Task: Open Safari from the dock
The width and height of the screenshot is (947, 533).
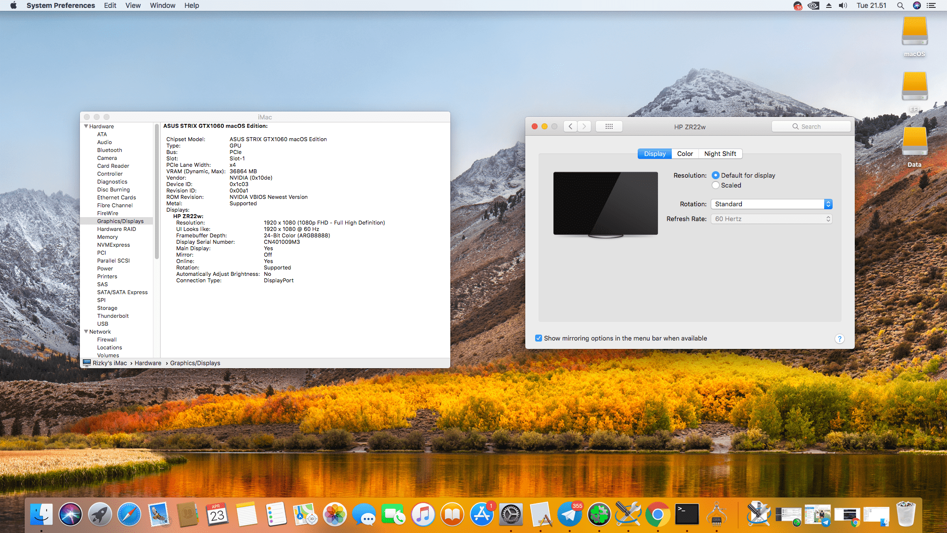Action: pos(129,515)
